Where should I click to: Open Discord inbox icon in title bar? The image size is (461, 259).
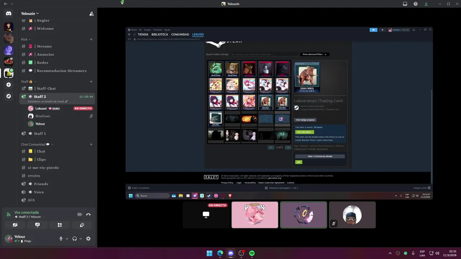[x=405, y=4]
